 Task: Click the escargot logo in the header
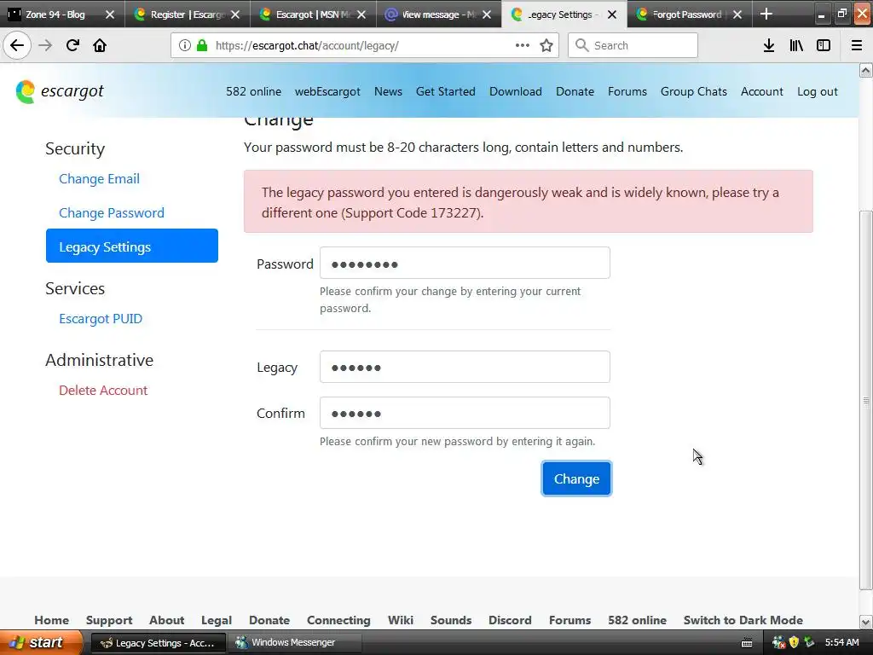(x=60, y=91)
